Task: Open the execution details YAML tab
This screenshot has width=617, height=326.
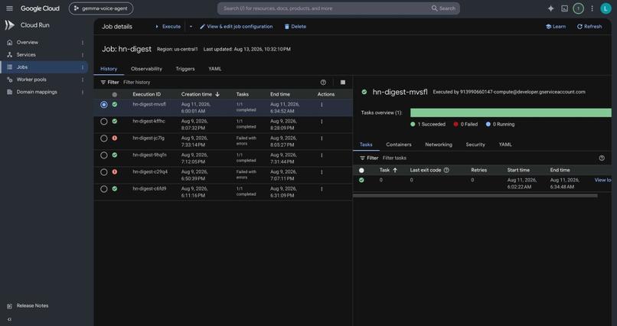Action: tap(505, 145)
